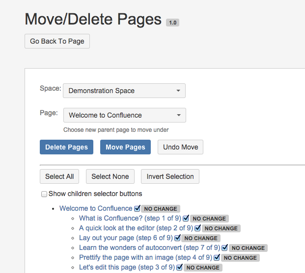Click the Choose new parent page hint text
The height and width of the screenshot is (273, 305).
[x=116, y=130]
